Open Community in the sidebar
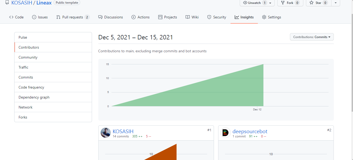Image resolution: width=353 pixels, height=160 pixels. tap(53, 57)
